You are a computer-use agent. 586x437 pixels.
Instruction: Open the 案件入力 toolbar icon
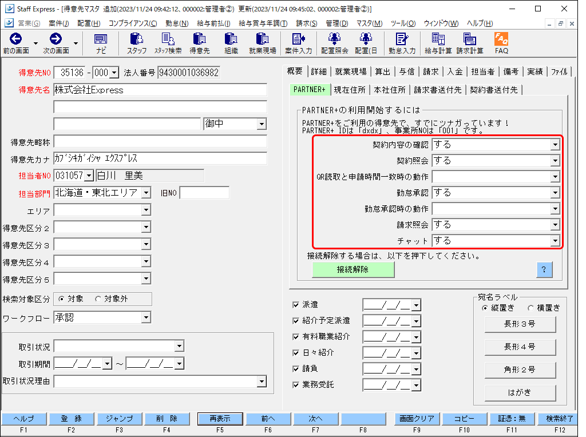click(299, 39)
